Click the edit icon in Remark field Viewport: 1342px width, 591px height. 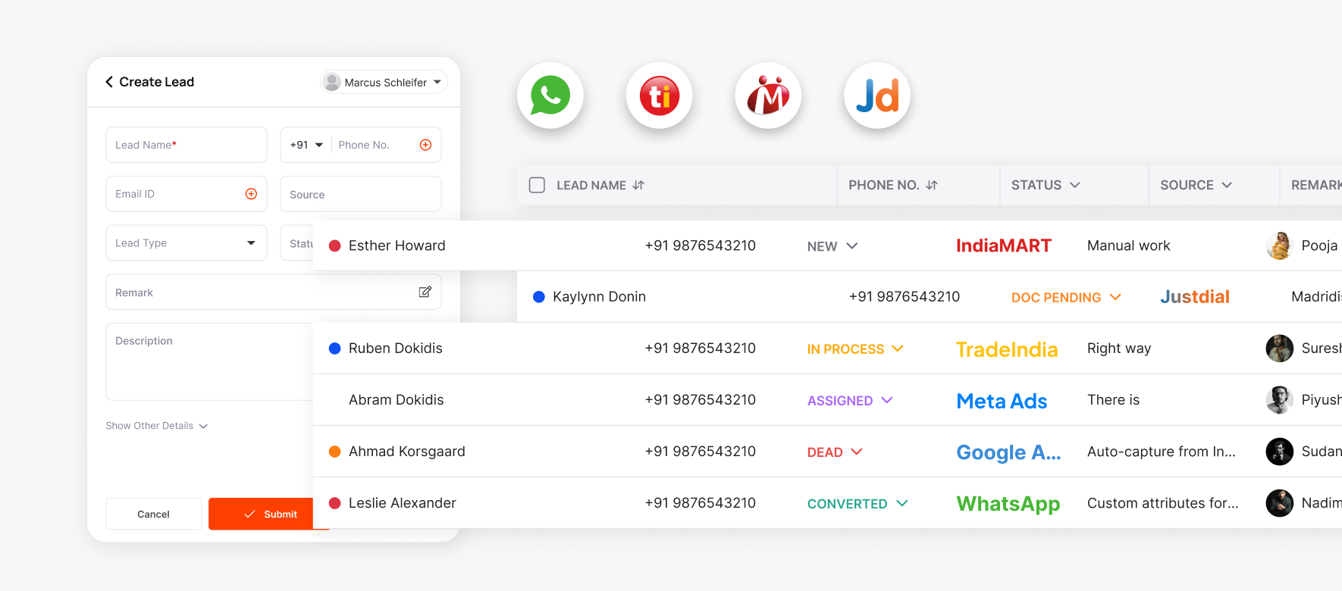(x=425, y=292)
